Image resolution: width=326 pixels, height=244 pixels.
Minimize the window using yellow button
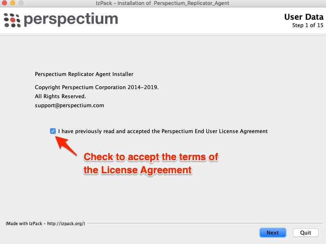click(13, 3)
